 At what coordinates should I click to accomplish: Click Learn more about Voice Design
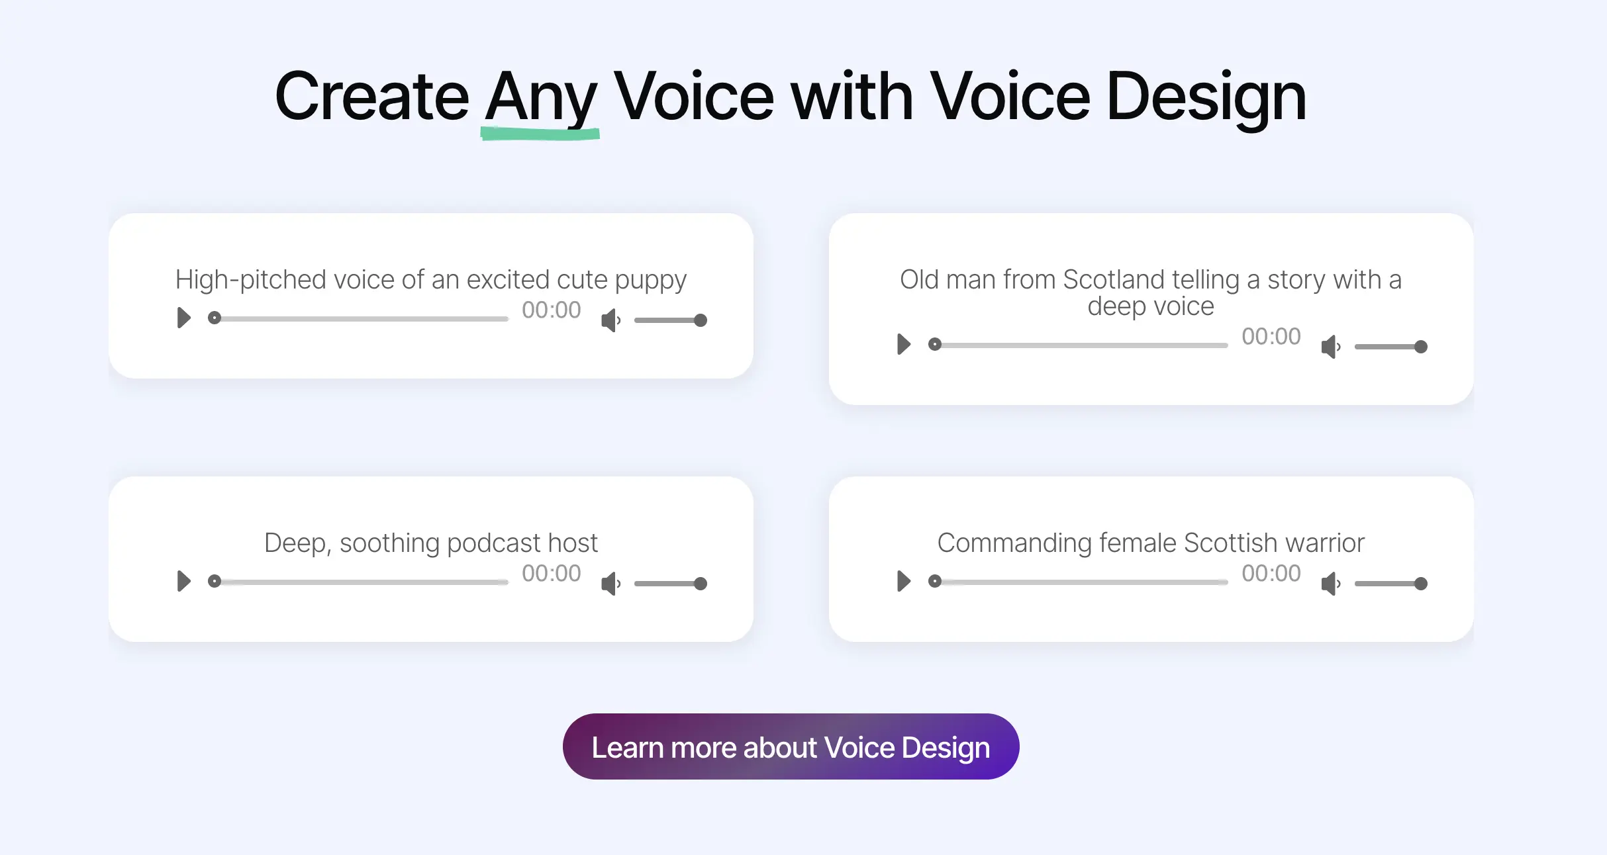(791, 746)
